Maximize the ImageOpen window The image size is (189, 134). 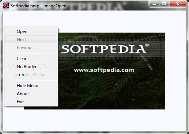(x=164, y=4)
